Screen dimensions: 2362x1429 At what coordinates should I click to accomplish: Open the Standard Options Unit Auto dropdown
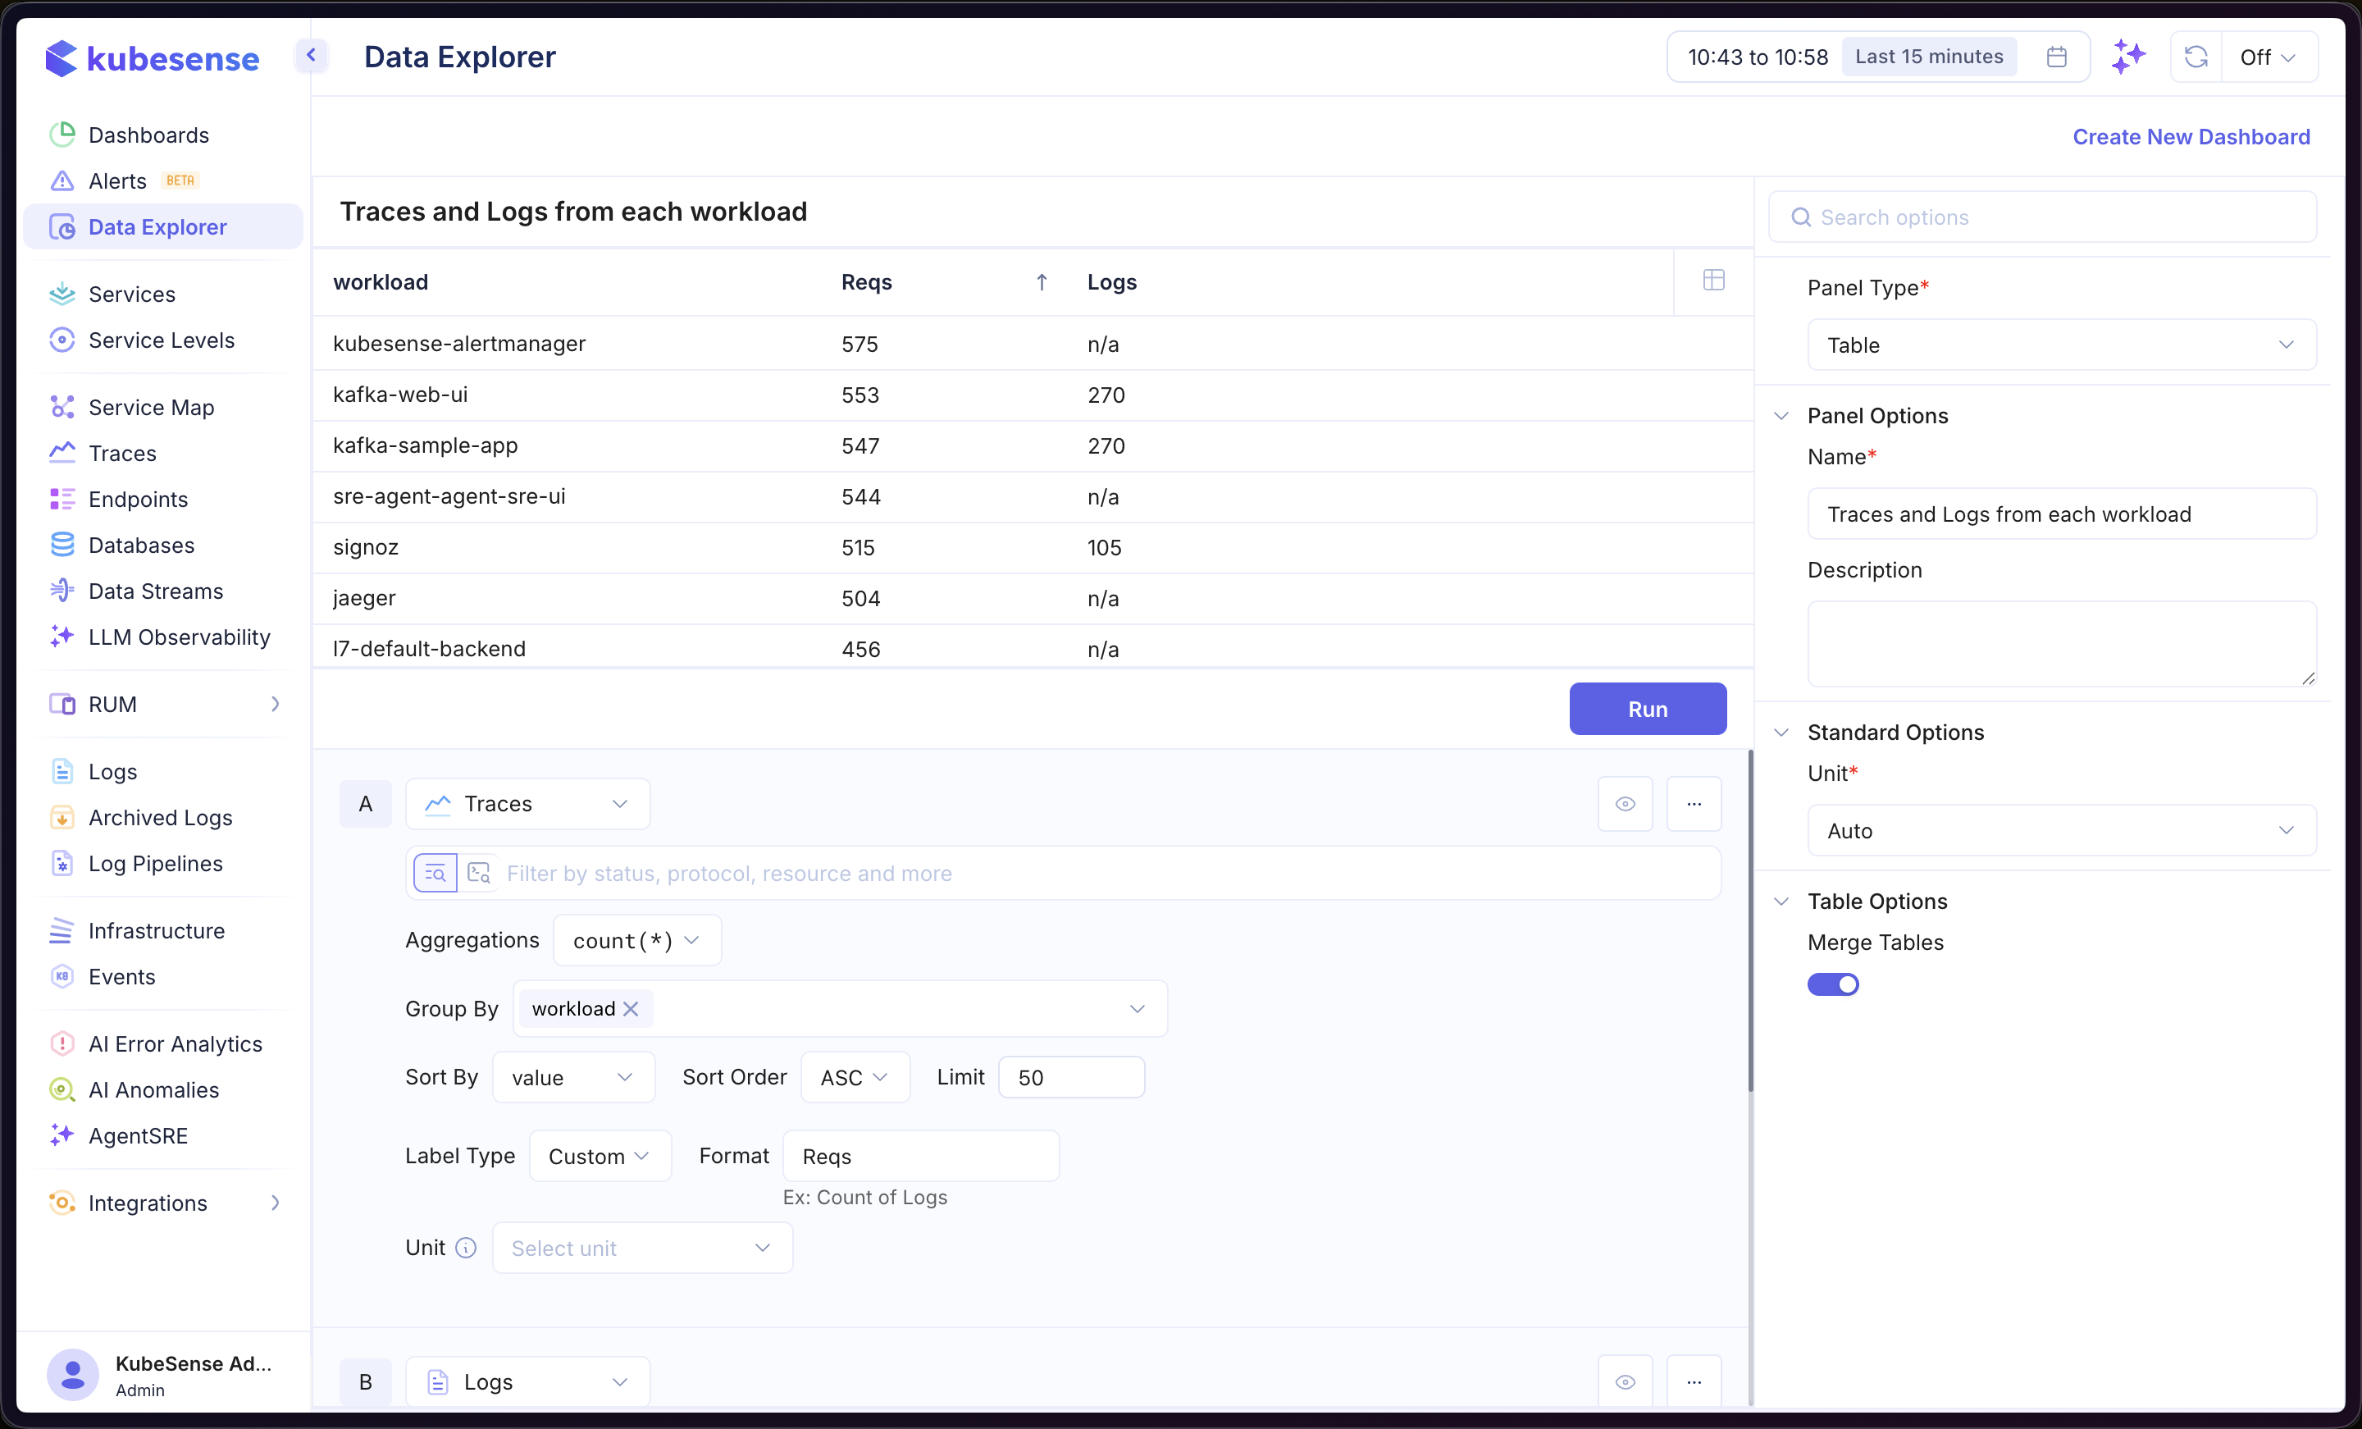(x=2061, y=829)
